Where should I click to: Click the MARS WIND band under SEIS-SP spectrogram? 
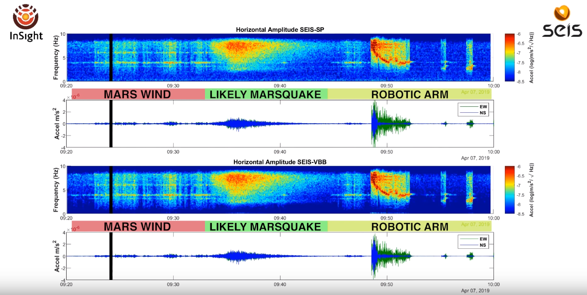click(137, 94)
